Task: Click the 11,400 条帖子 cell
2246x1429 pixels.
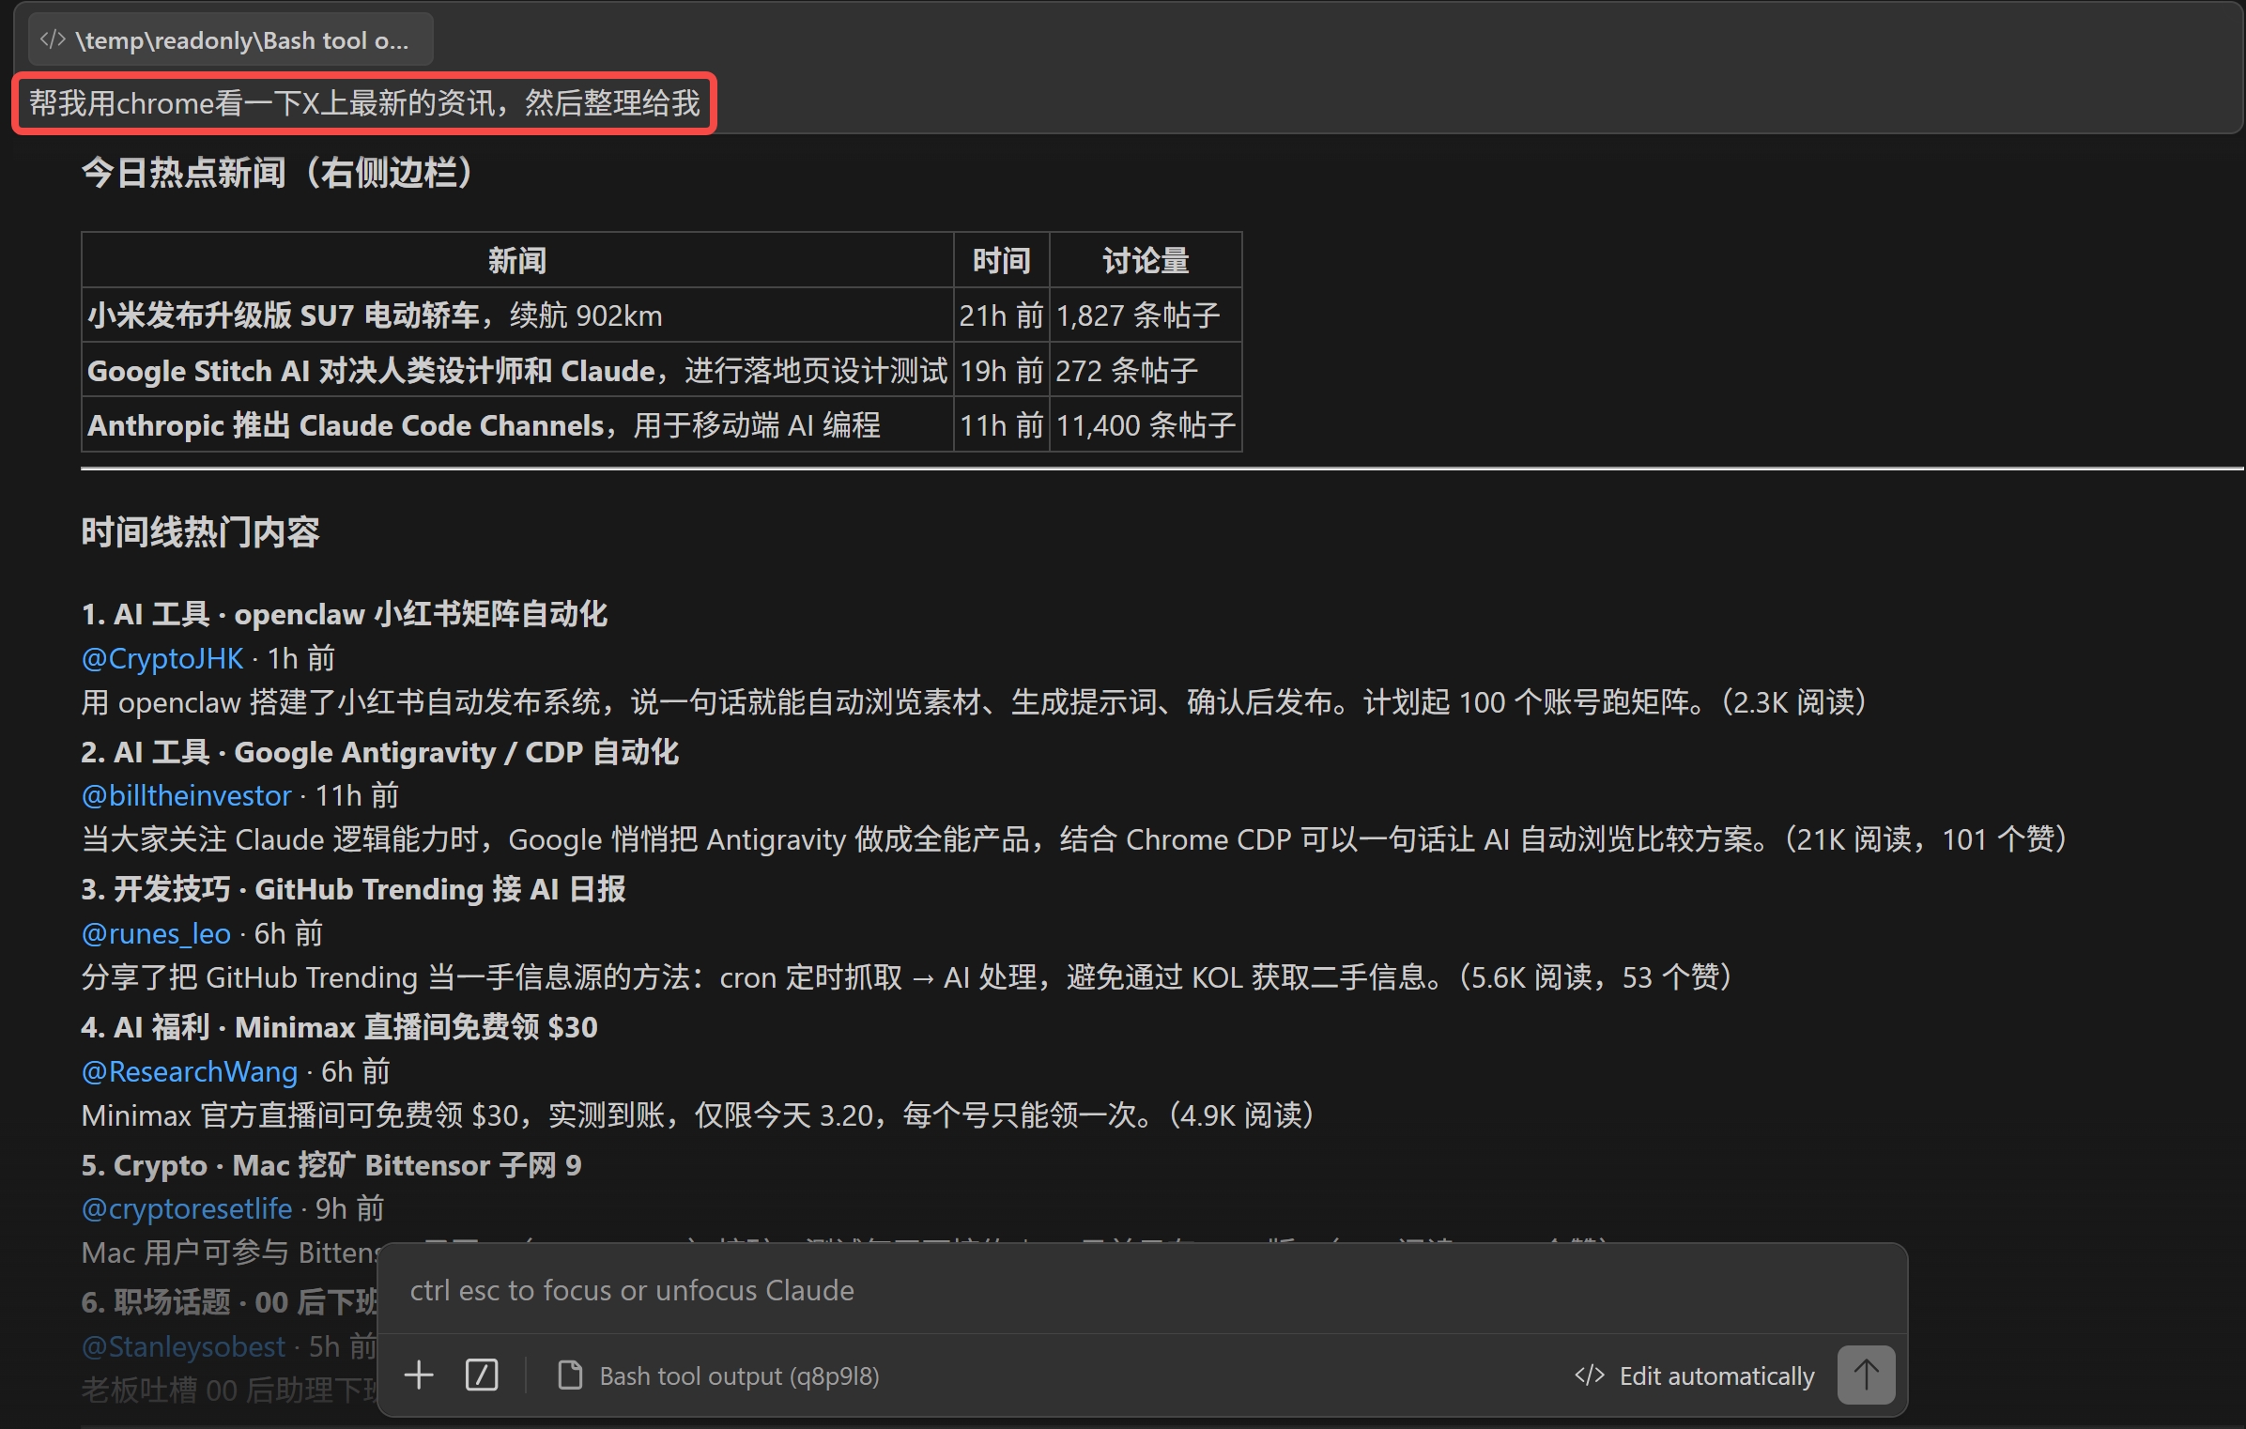Action: coord(1146,424)
